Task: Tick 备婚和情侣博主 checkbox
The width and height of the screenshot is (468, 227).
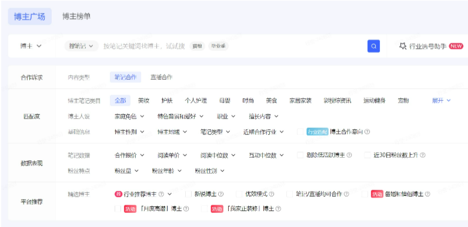Action: click(365, 194)
